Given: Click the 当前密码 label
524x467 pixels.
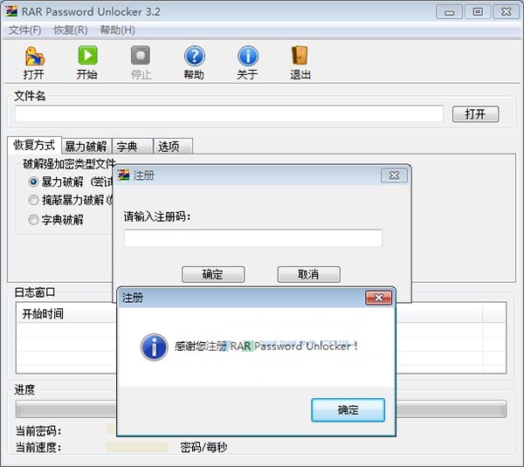Looking at the screenshot, I should [38, 431].
